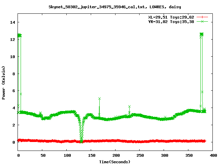220x165 pixels.
Task: Click y-axis tick label 8
Action: coord(14,74)
